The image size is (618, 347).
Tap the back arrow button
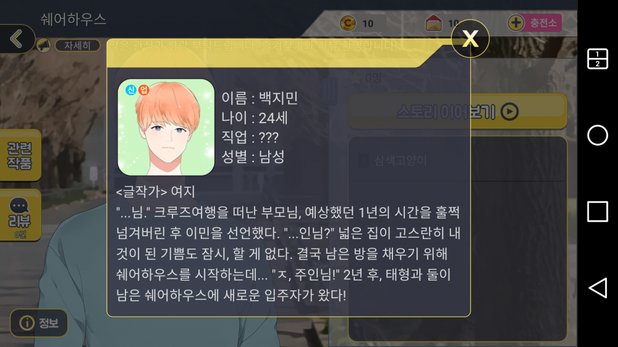pyautogui.click(x=17, y=39)
